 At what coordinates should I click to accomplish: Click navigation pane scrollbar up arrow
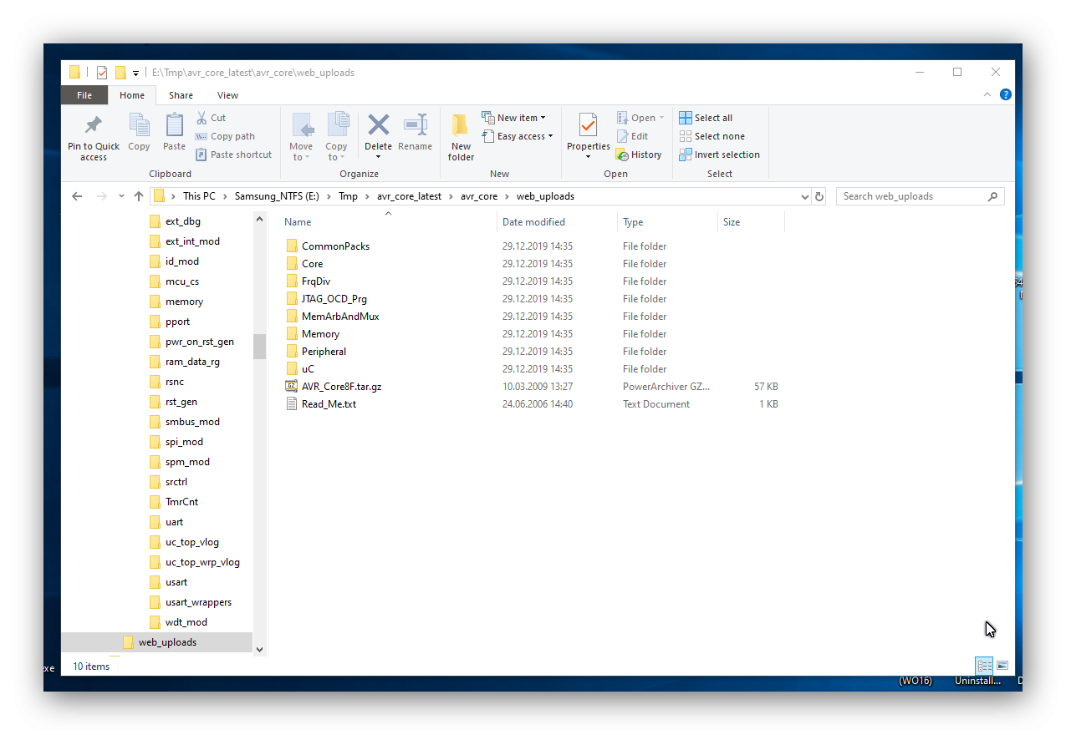(259, 220)
